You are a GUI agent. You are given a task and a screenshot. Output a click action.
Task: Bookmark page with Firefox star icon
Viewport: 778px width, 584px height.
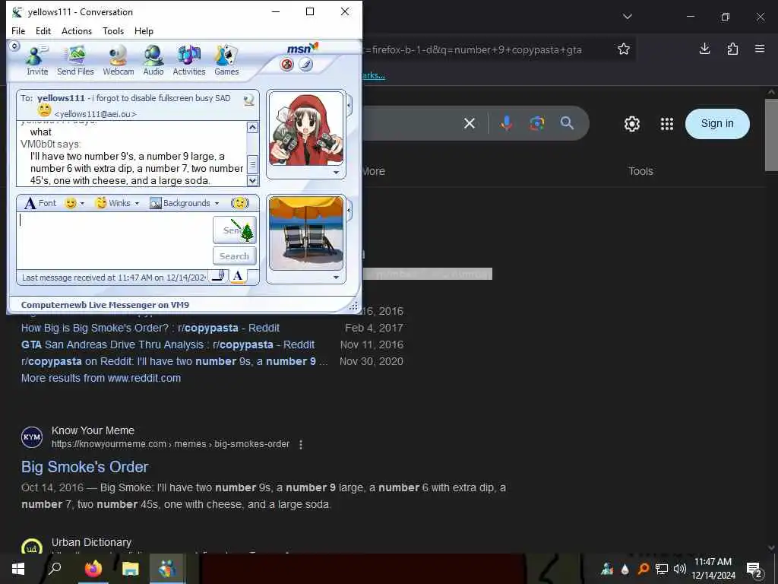(x=624, y=49)
